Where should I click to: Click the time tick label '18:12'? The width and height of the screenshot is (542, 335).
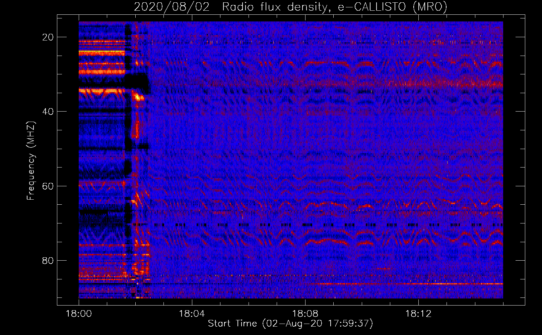pyautogui.click(x=418, y=314)
